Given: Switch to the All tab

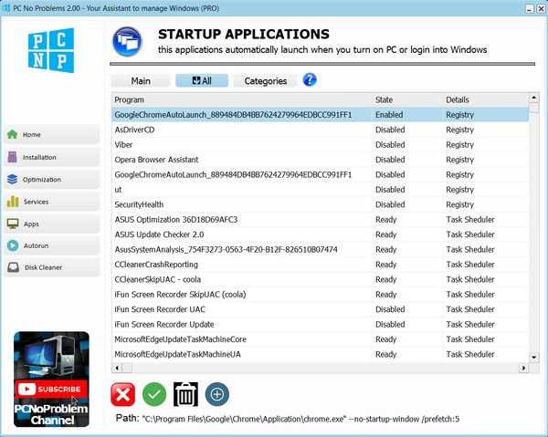Looking at the screenshot, I should click(202, 80).
